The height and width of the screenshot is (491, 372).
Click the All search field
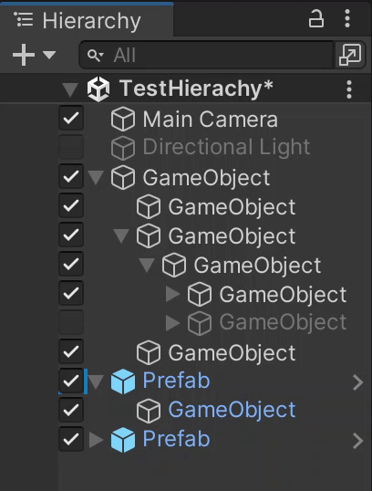click(206, 55)
